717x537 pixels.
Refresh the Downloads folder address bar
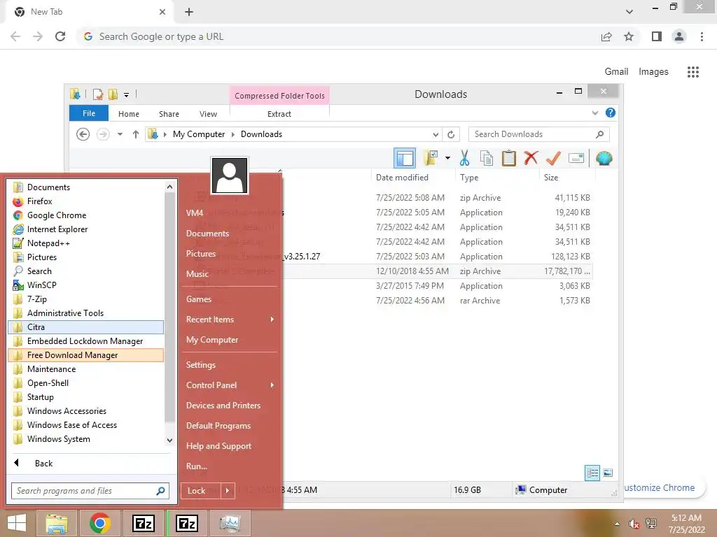coord(451,134)
